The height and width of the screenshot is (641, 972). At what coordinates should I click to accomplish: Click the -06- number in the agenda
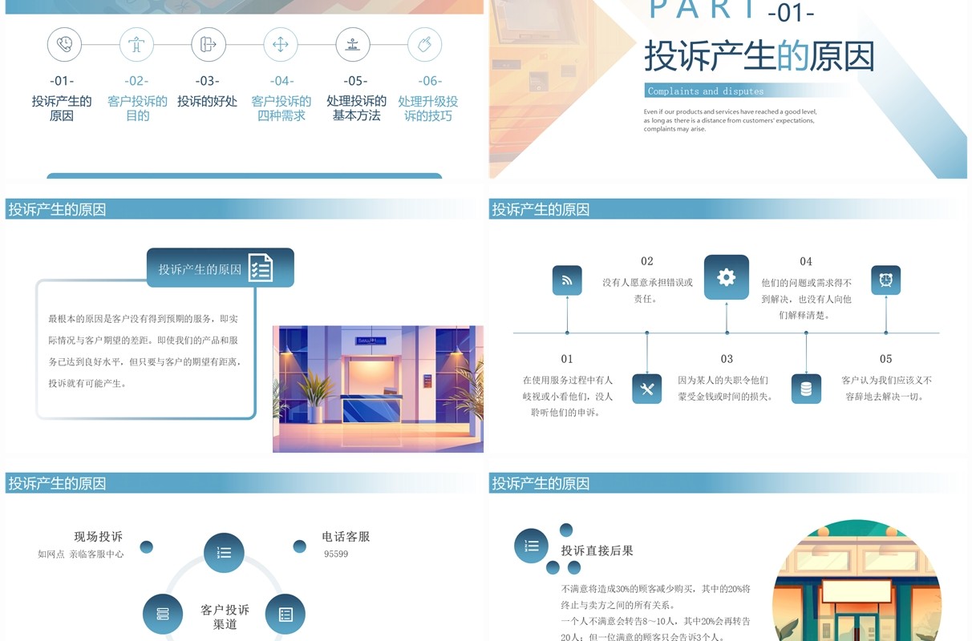(x=431, y=80)
